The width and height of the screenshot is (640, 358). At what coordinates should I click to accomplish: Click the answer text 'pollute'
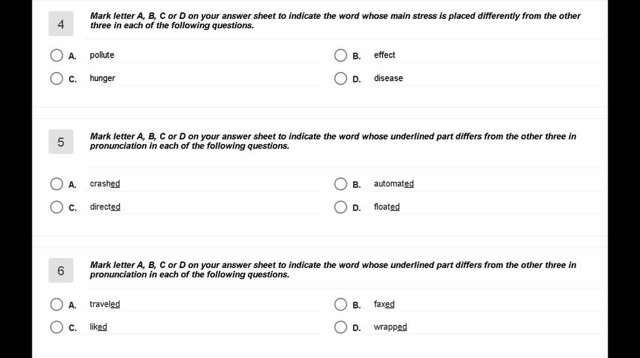[x=102, y=54]
